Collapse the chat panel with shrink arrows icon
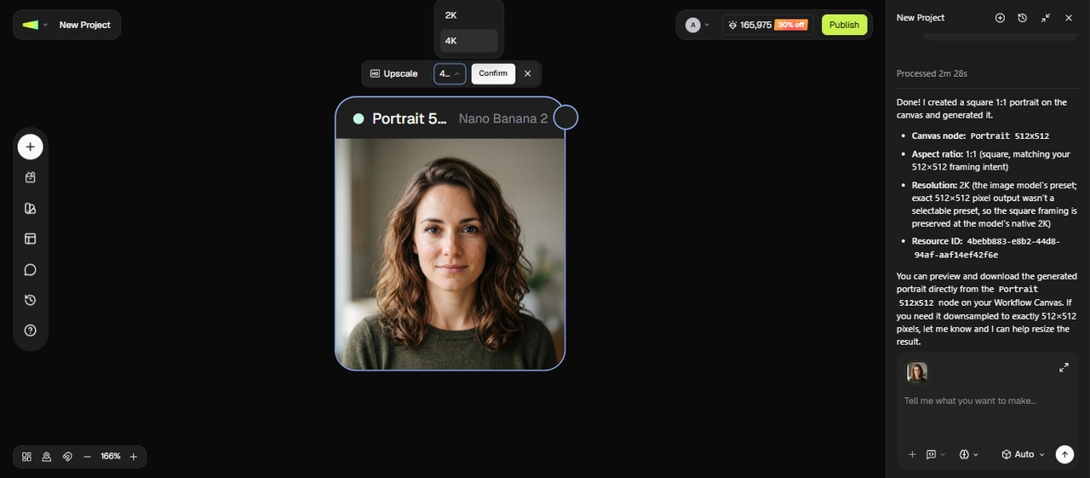This screenshot has width=1090, height=478. tap(1045, 18)
